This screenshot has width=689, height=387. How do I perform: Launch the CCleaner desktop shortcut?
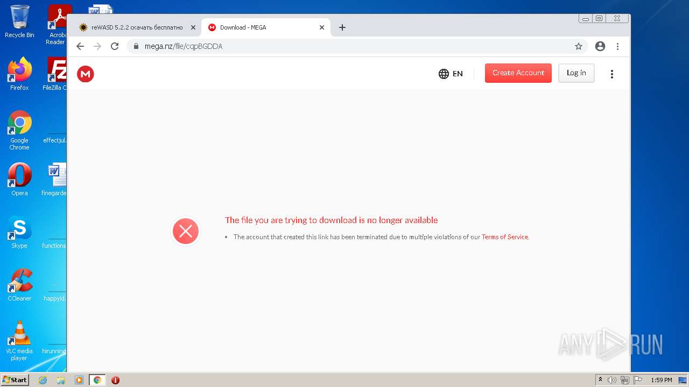[19, 285]
